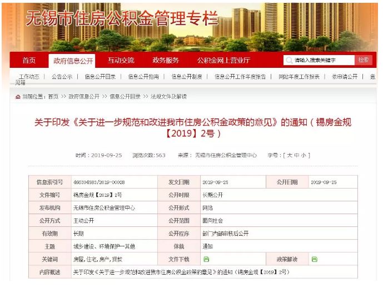Open 信息公开工作年度报告 link

pos(240,77)
